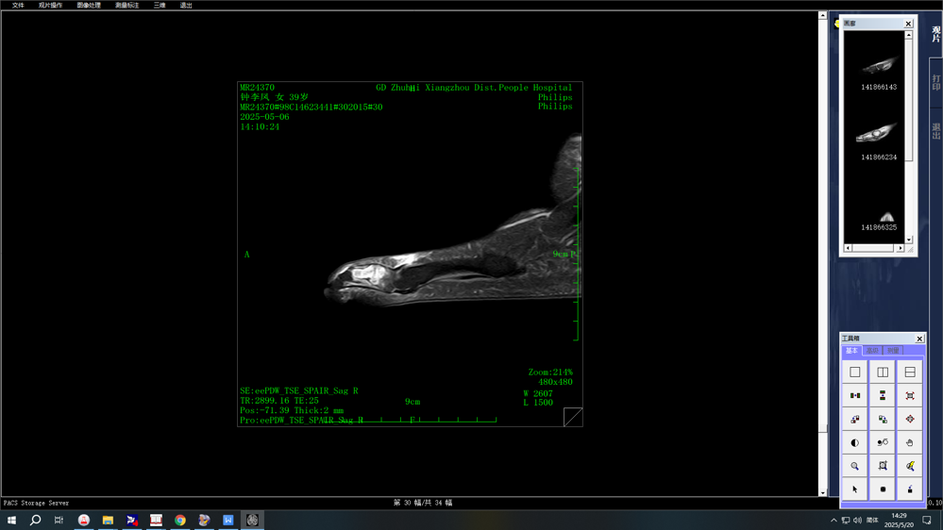The height and width of the screenshot is (530, 943).
Task: Select the contrast half-circle window/level tool
Action: tap(854, 442)
